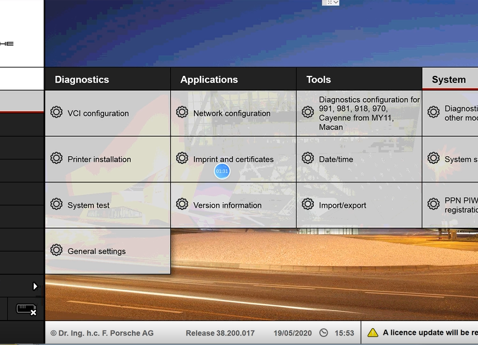Click gear icon of System s... tile

click(x=433, y=158)
